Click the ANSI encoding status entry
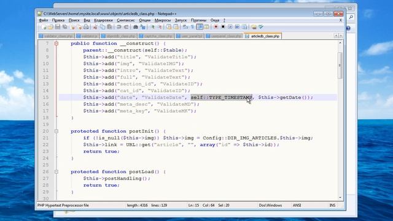The width and height of the screenshot is (393, 221). pyautogui.click(x=297, y=205)
